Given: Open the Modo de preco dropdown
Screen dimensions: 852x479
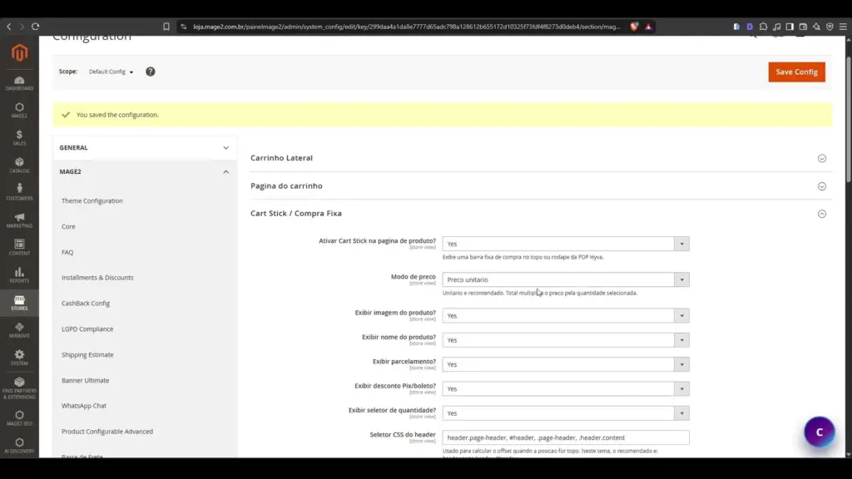Looking at the screenshot, I should pyautogui.click(x=566, y=279).
